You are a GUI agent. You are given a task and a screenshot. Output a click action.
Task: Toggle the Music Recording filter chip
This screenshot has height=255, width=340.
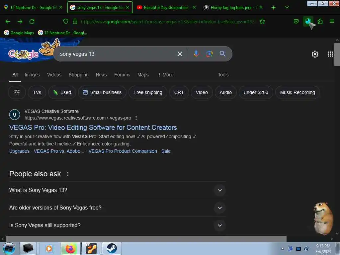point(297,92)
